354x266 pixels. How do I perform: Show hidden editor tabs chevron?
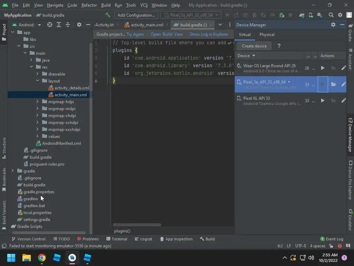click(x=220, y=25)
